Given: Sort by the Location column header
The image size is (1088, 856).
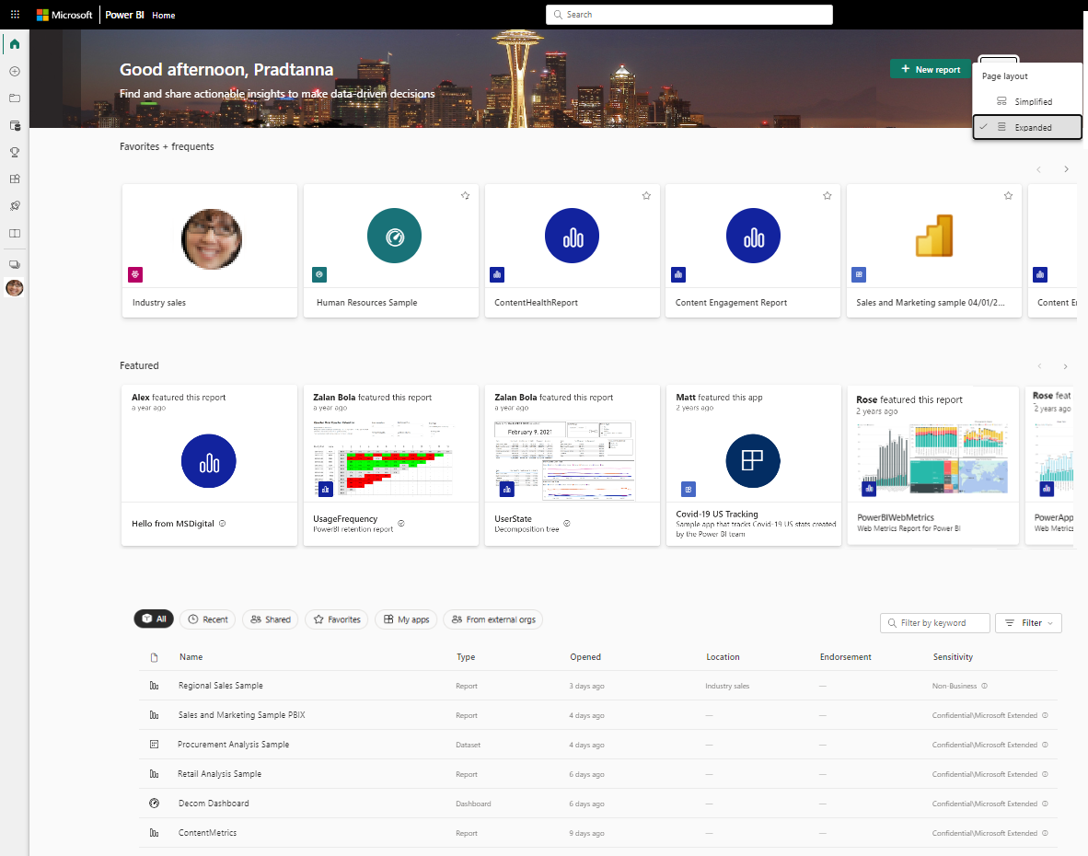Looking at the screenshot, I should [x=723, y=657].
